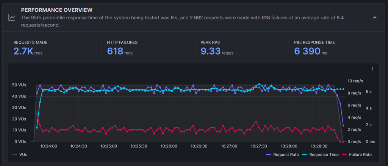Click the last request rate data point
This screenshot has width=388, height=166.
pyautogui.click(x=343, y=126)
